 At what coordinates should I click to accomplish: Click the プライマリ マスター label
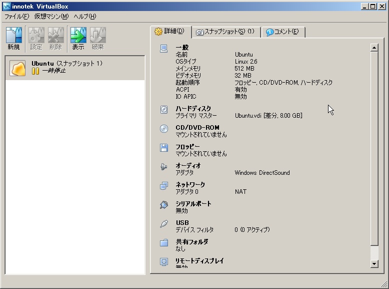(196, 116)
